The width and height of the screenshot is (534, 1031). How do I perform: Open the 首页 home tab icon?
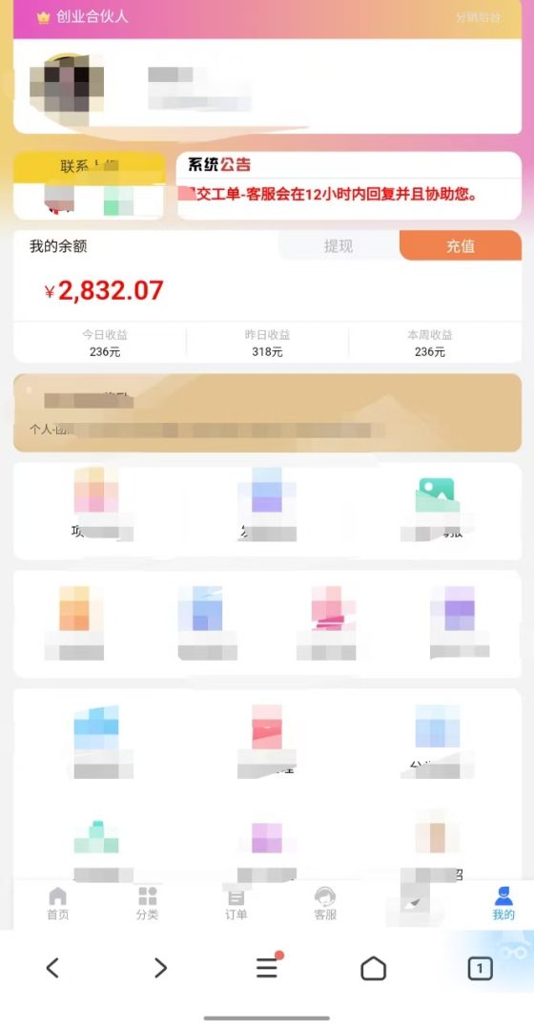point(58,896)
